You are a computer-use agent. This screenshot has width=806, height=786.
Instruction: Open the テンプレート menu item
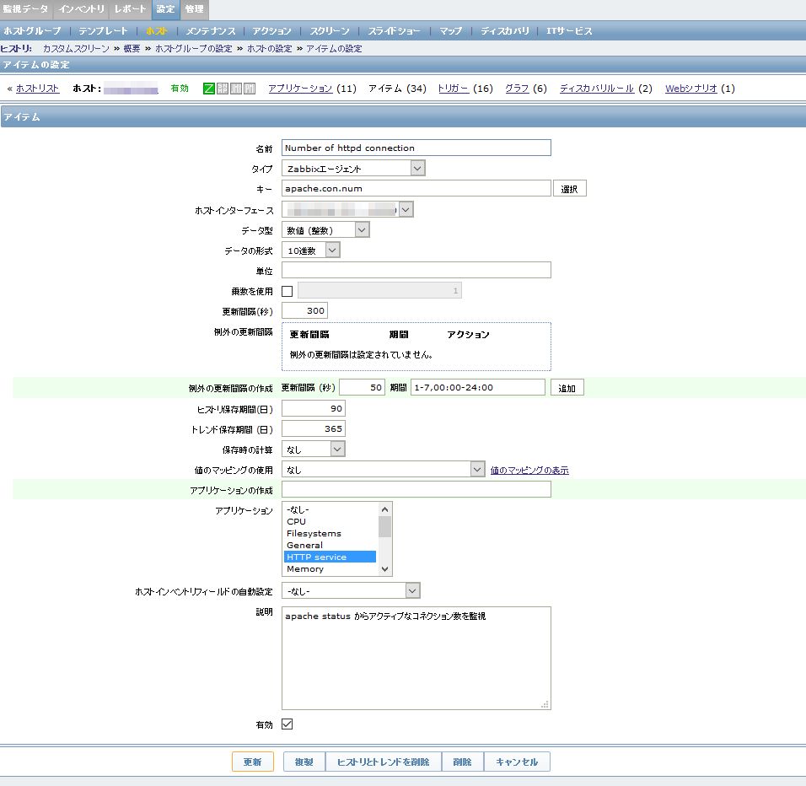point(103,31)
